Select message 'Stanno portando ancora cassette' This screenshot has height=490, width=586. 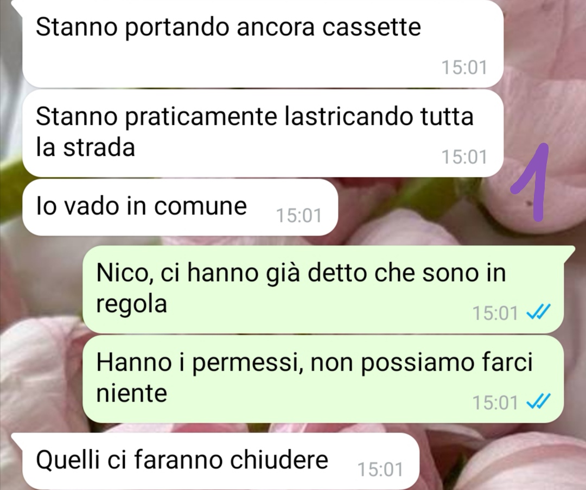pyautogui.click(x=263, y=44)
